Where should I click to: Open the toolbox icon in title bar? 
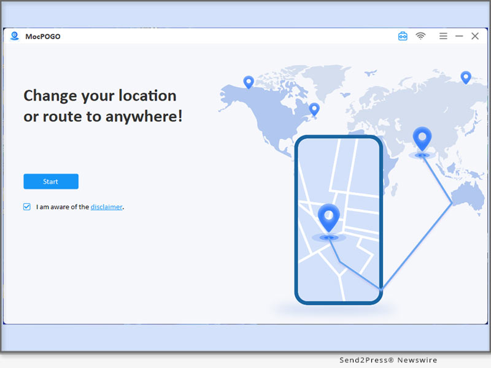[x=403, y=36]
